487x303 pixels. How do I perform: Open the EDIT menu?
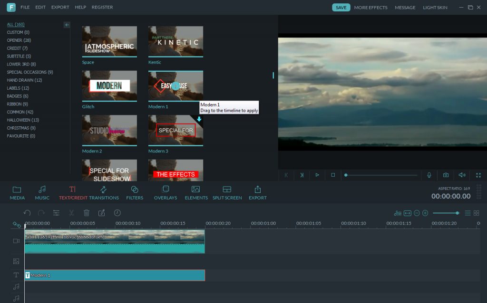pyautogui.click(x=40, y=7)
